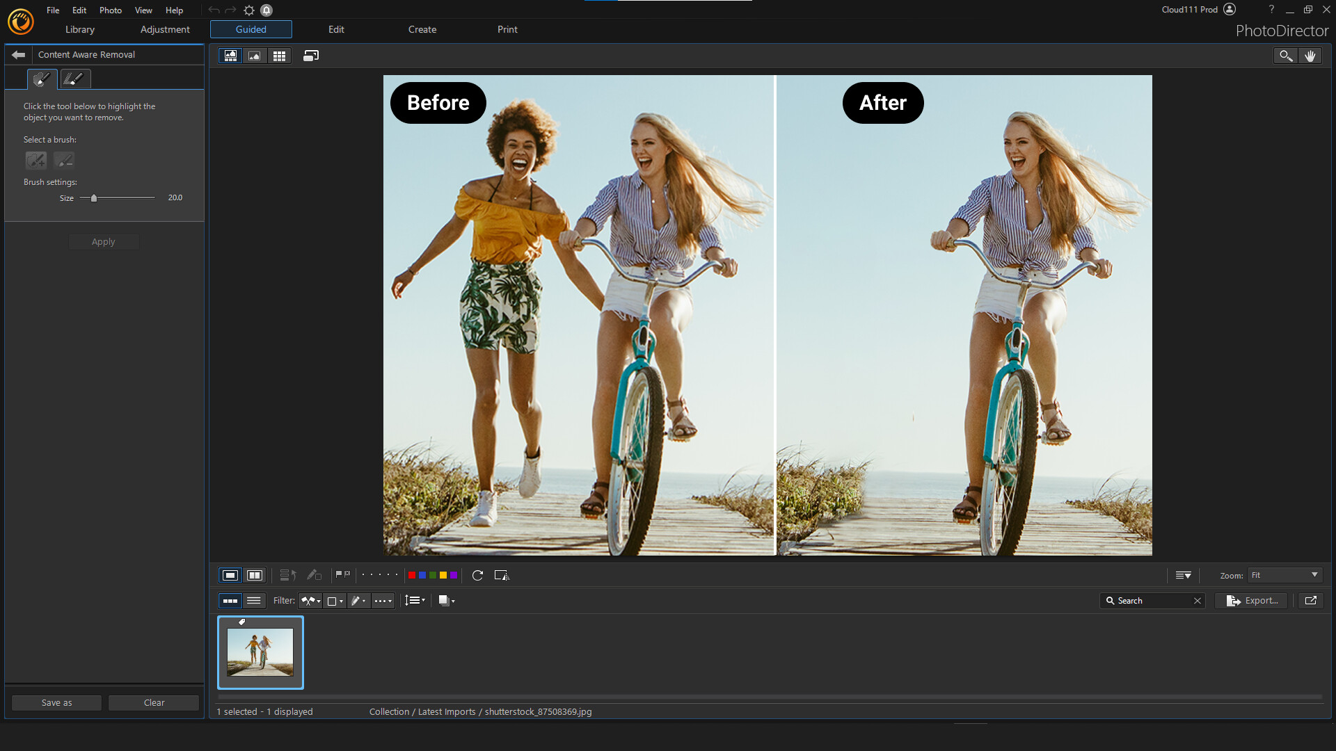Select the subtract-from-selection brush
1336x751 pixels.
coord(64,161)
